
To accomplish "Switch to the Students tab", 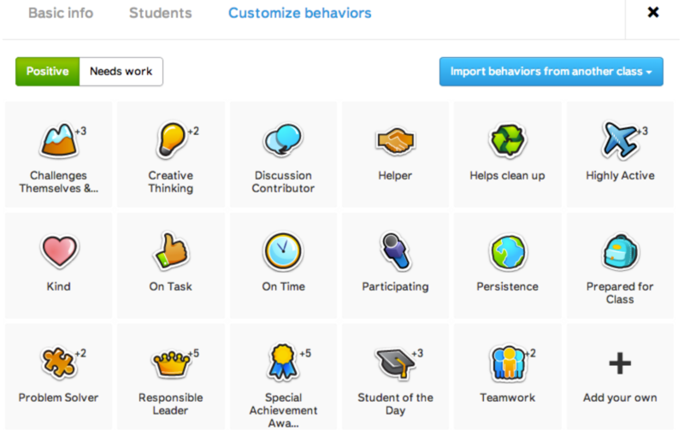I will [x=161, y=14].
